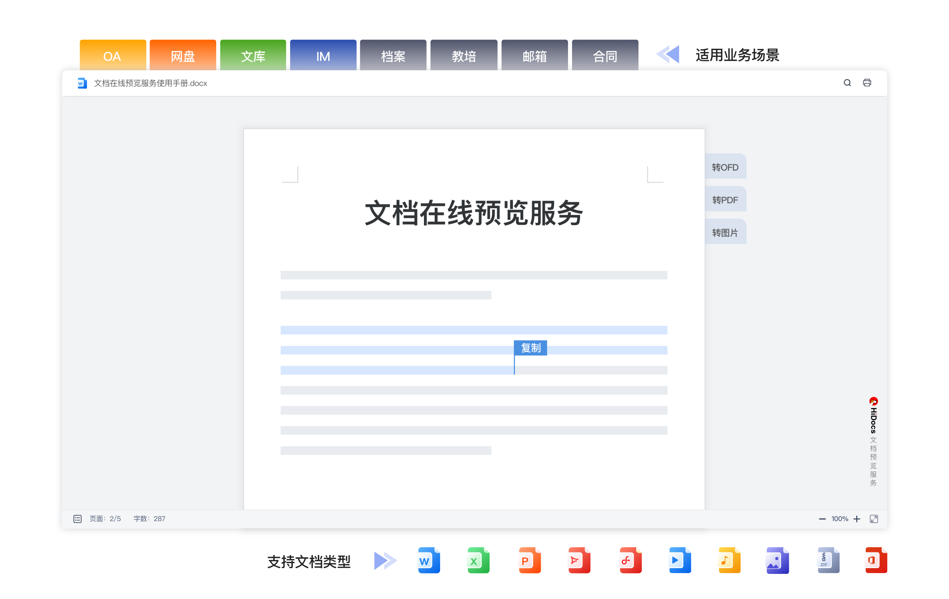
Task: Click the document title 文档在线预览服务
Action: click(474, 213)
